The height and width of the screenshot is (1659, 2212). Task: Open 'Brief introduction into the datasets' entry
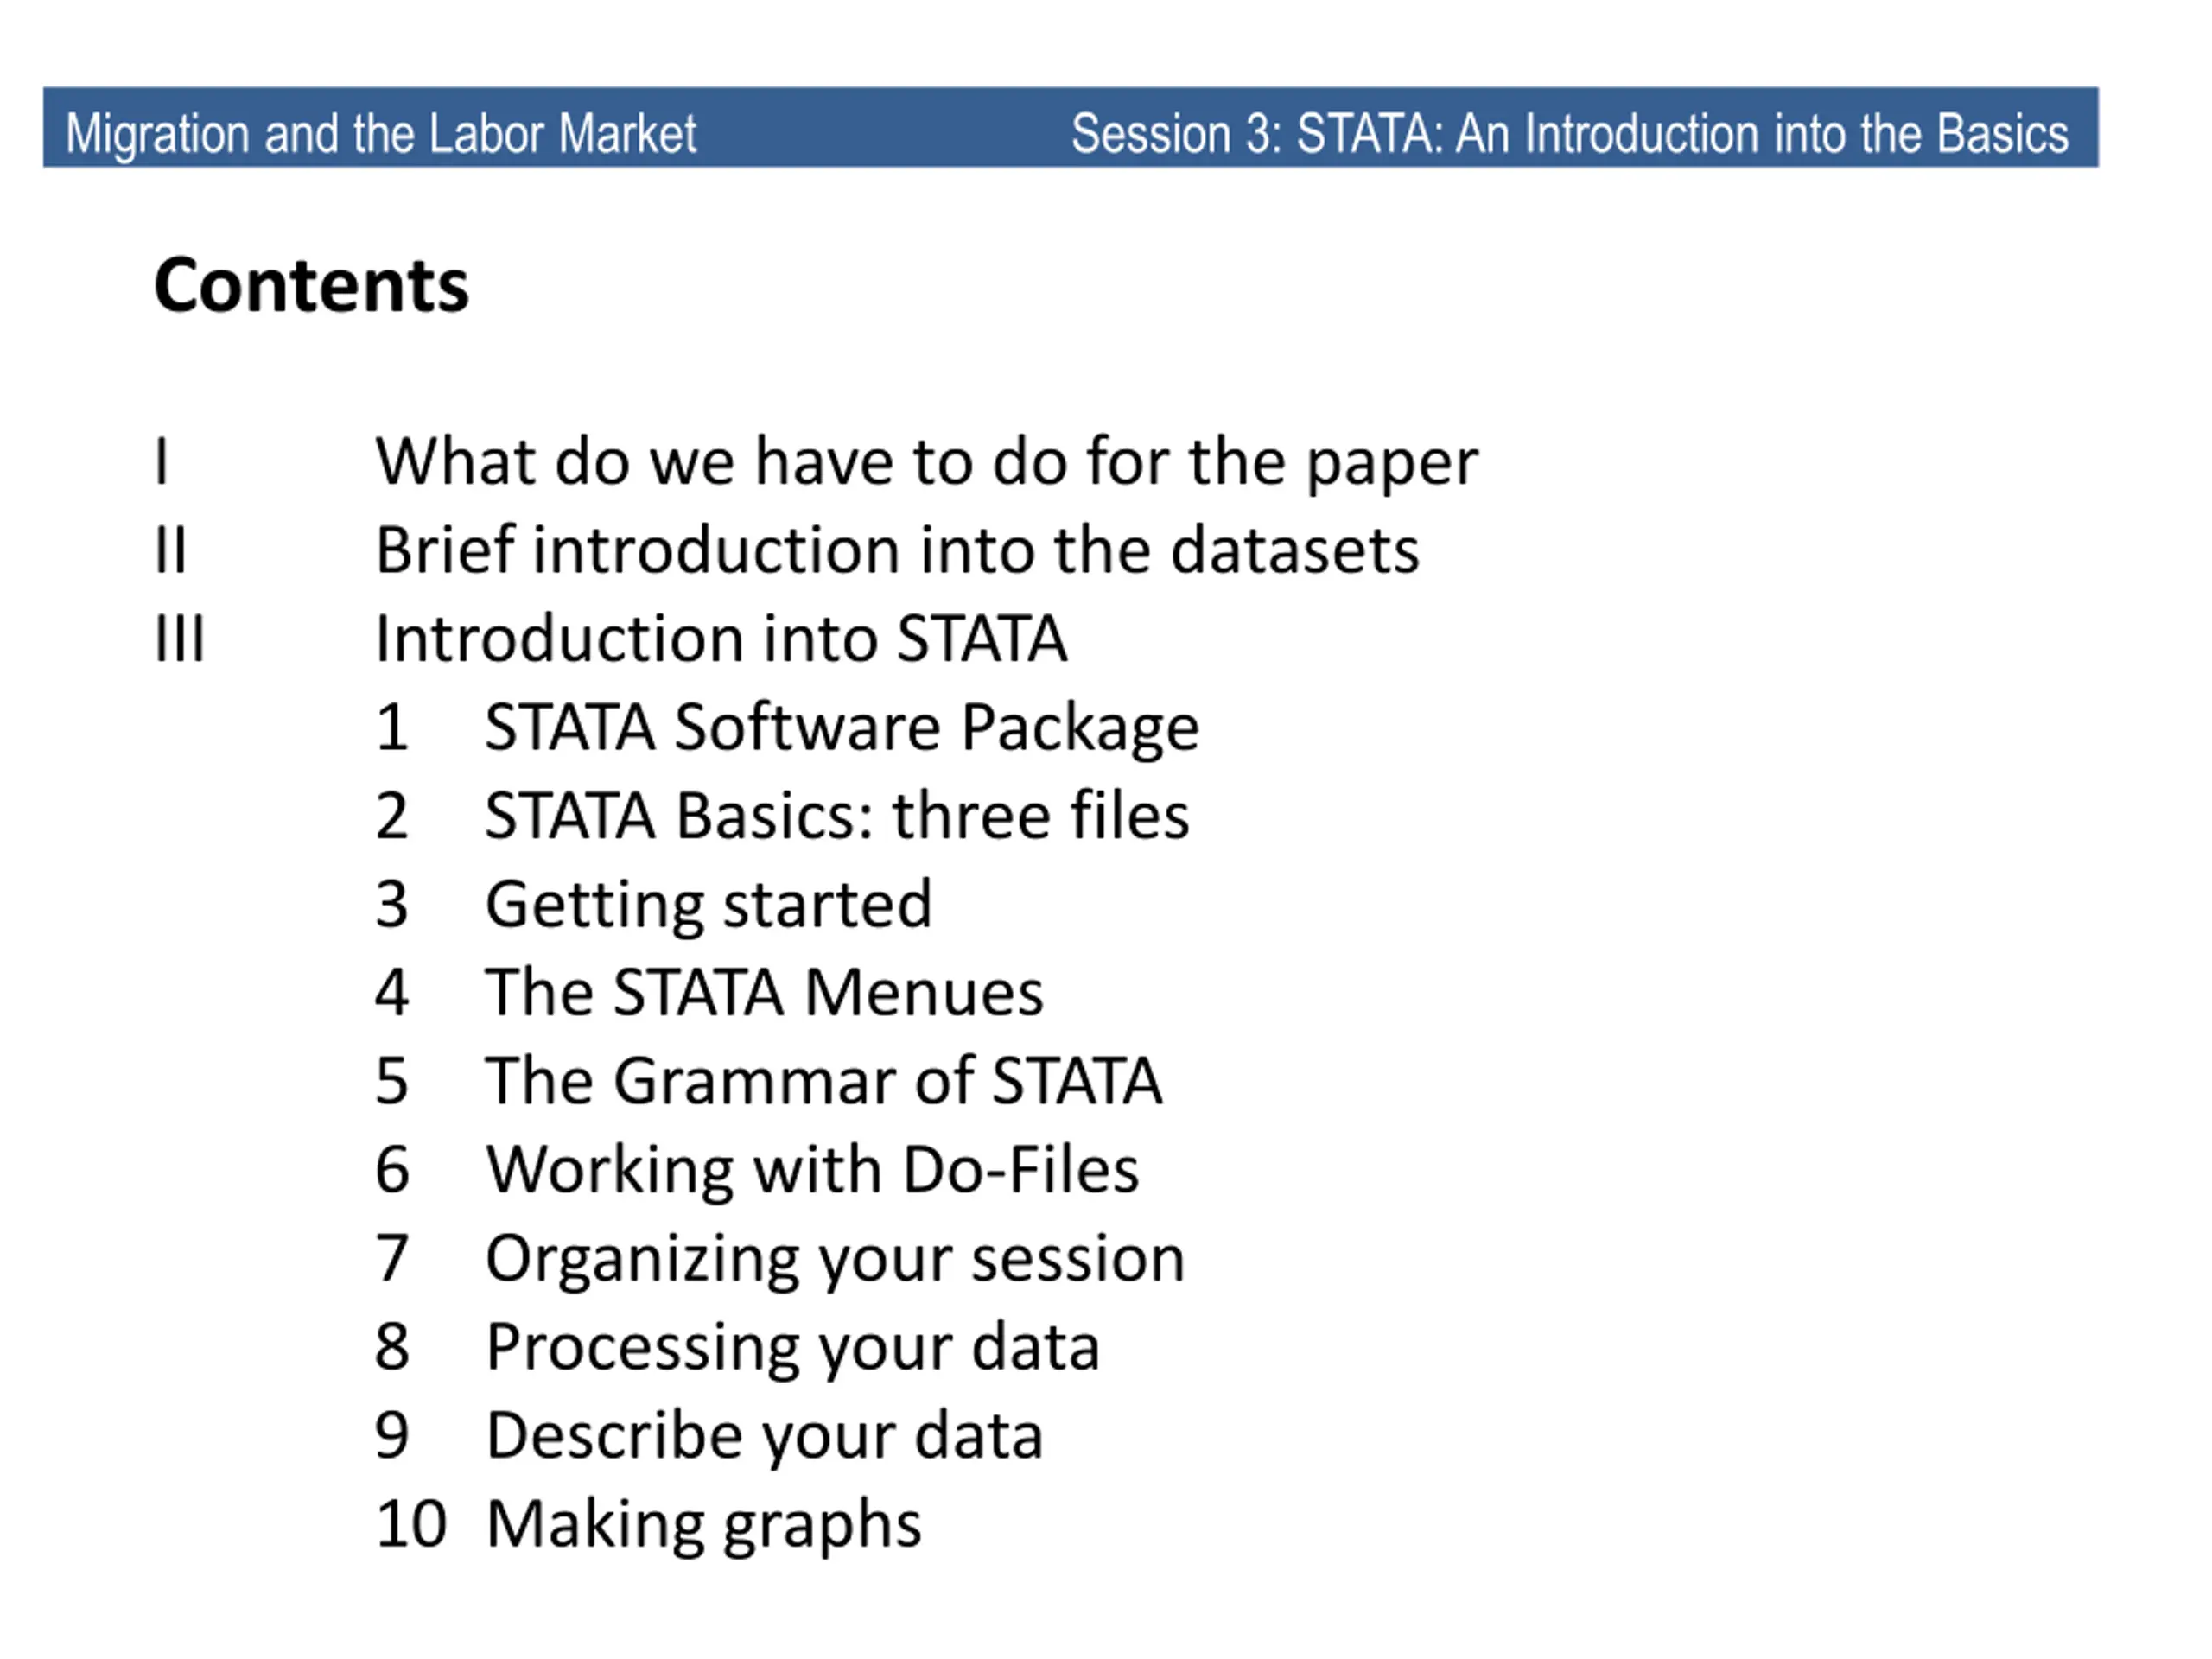tap(897, 551)
